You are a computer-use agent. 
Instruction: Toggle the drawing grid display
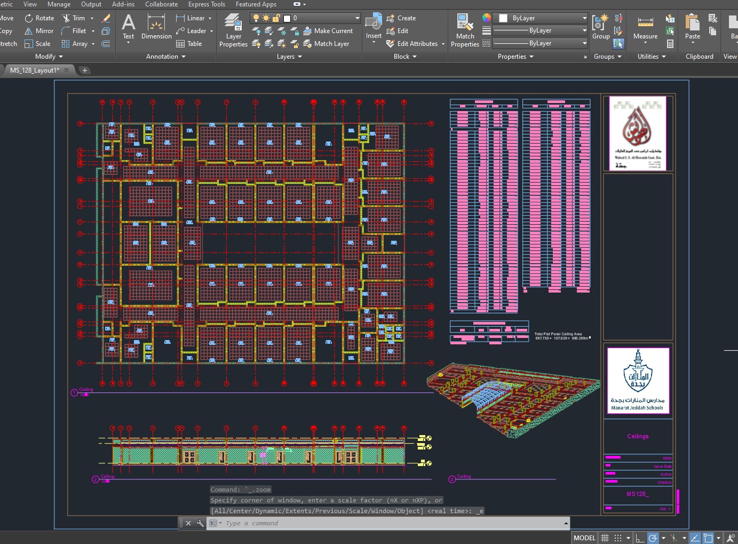click(x=605, y=538)
